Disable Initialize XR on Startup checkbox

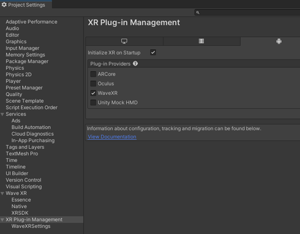tap(153, 52)
